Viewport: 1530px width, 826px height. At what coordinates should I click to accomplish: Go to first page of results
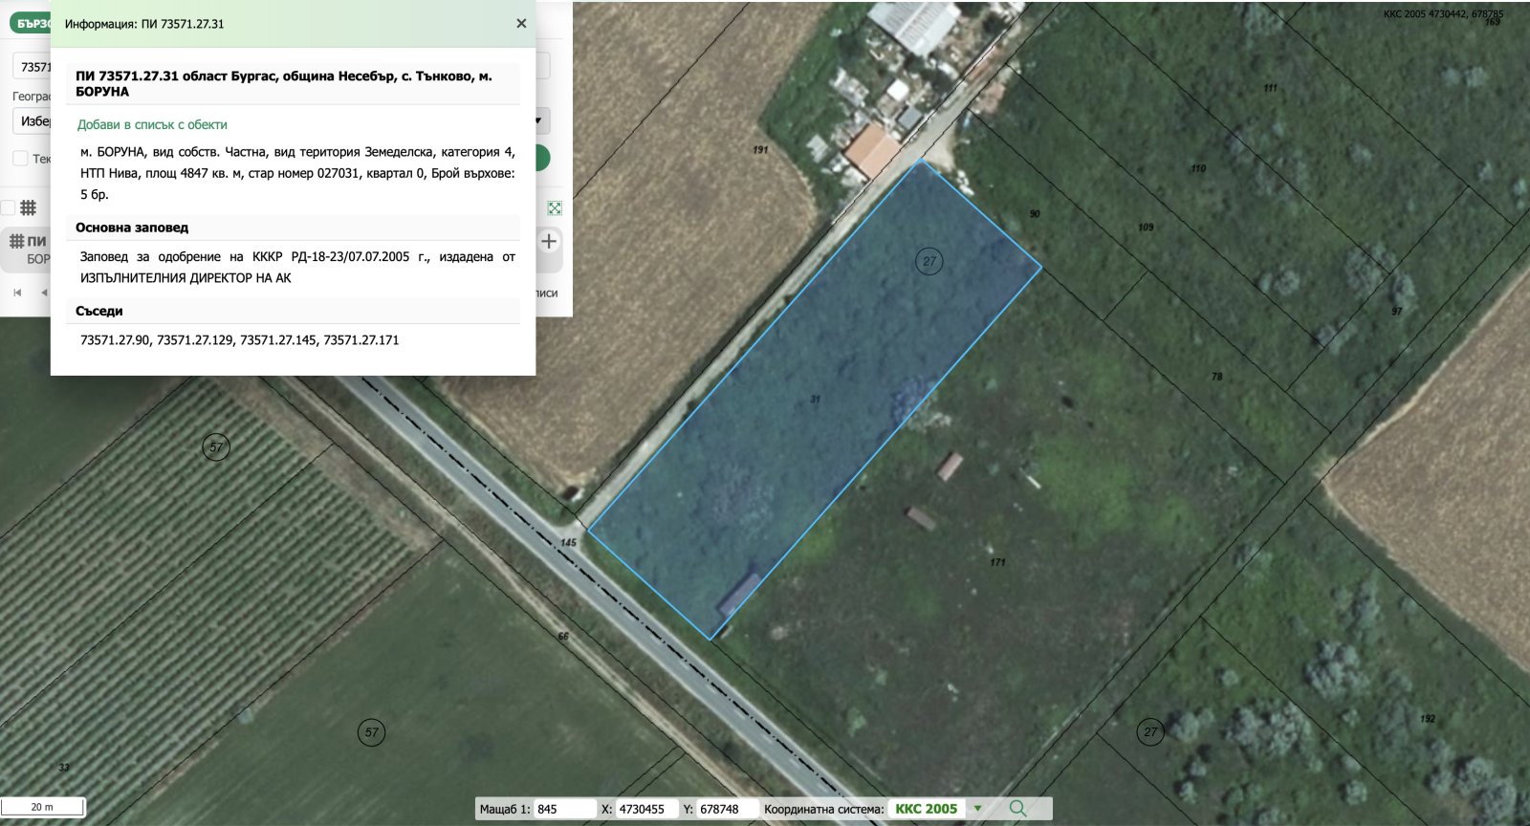pyautogui.click(x=17, y=293)
